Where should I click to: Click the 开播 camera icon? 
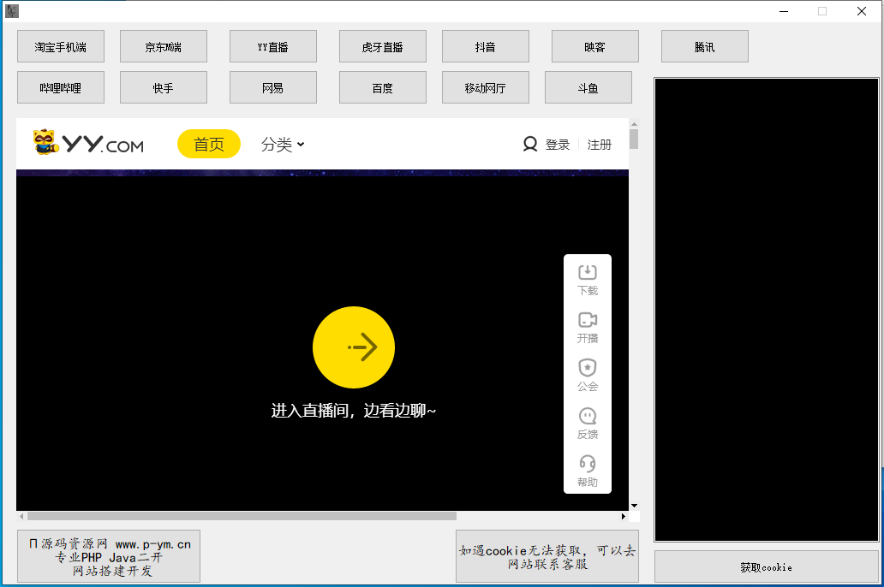coord(588,328)
